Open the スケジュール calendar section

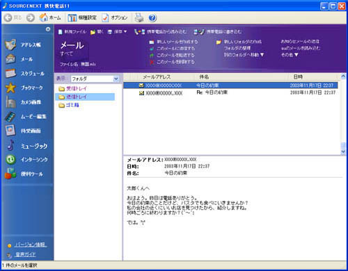(x=25, y=74)
